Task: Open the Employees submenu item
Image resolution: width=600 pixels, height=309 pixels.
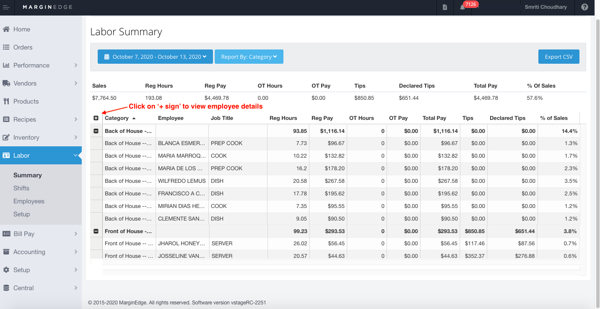Action: click(29, 201)
